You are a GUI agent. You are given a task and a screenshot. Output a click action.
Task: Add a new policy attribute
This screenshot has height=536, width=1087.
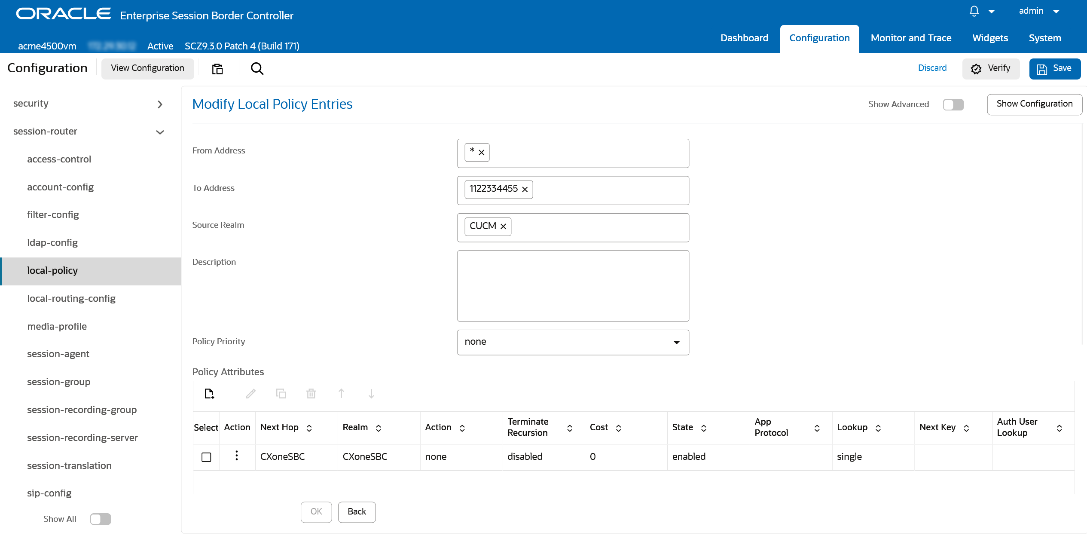(209, 394)
